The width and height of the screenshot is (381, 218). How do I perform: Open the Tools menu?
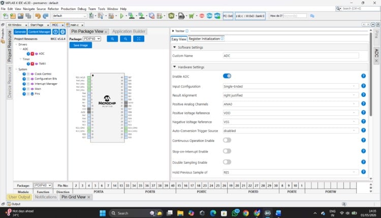coord(102,9)
